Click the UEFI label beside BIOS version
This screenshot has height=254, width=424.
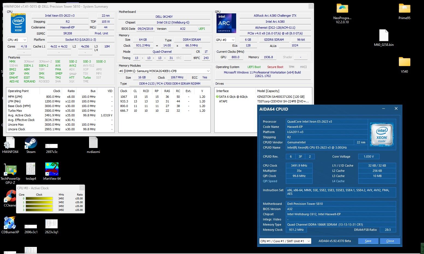click(202, 29)
